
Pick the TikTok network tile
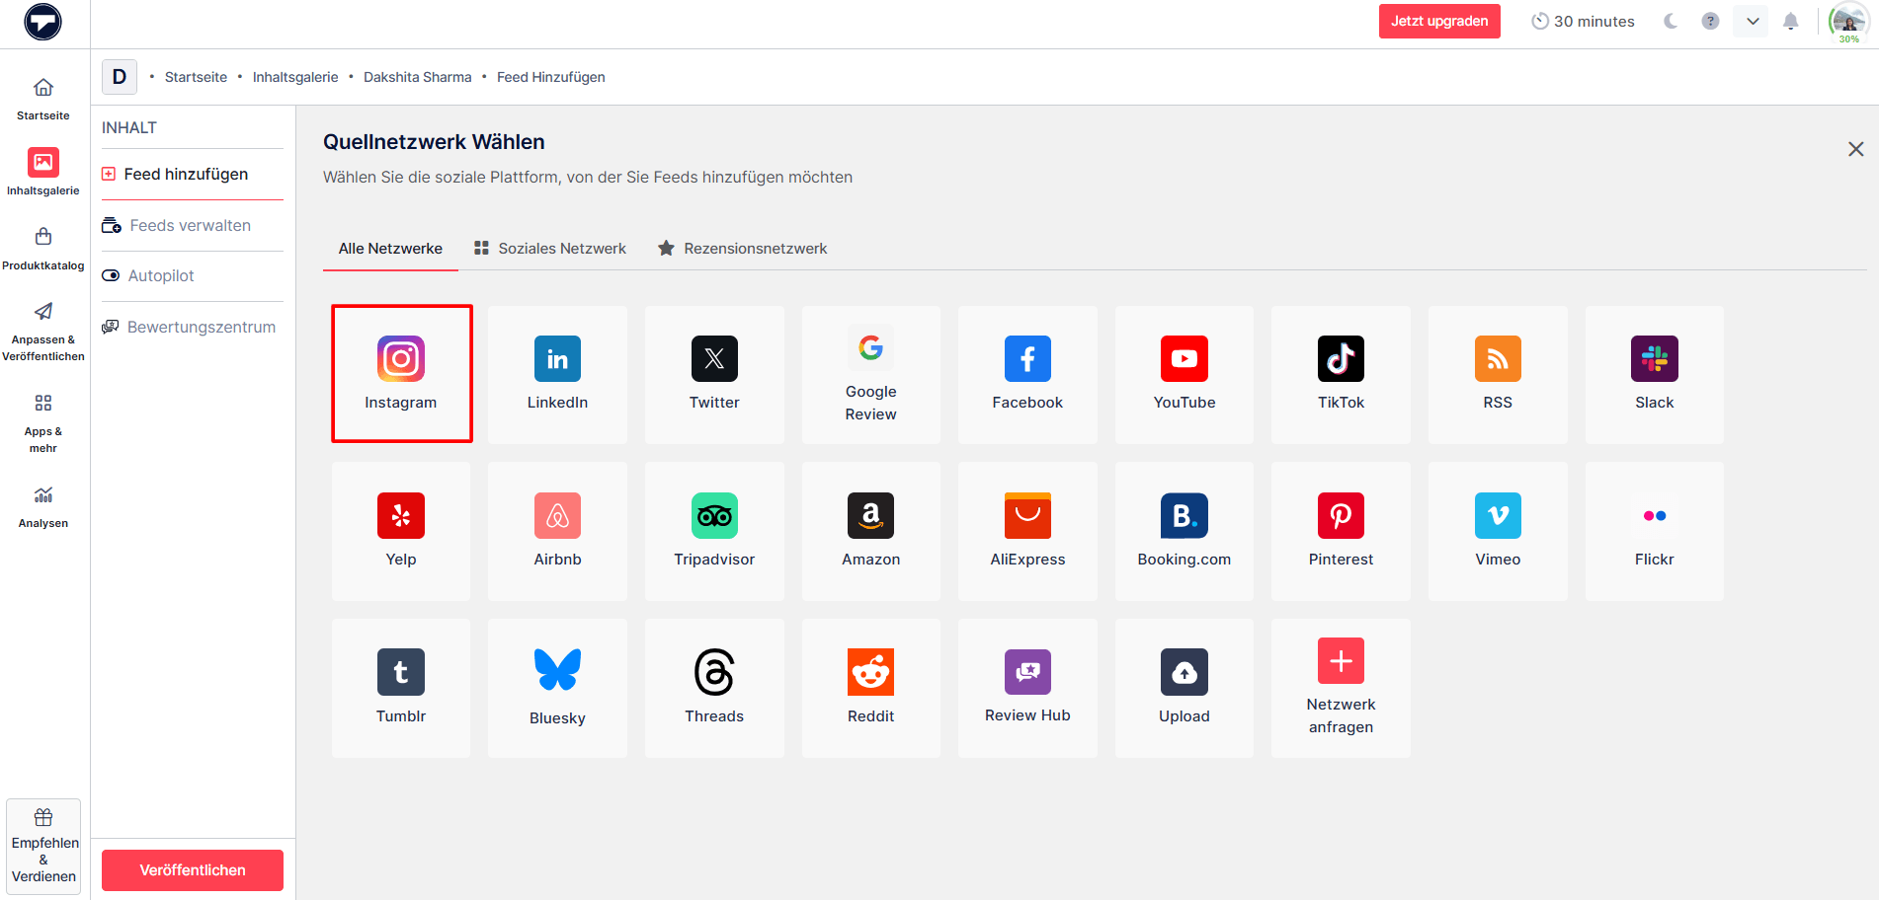(x=1341, y=374)
